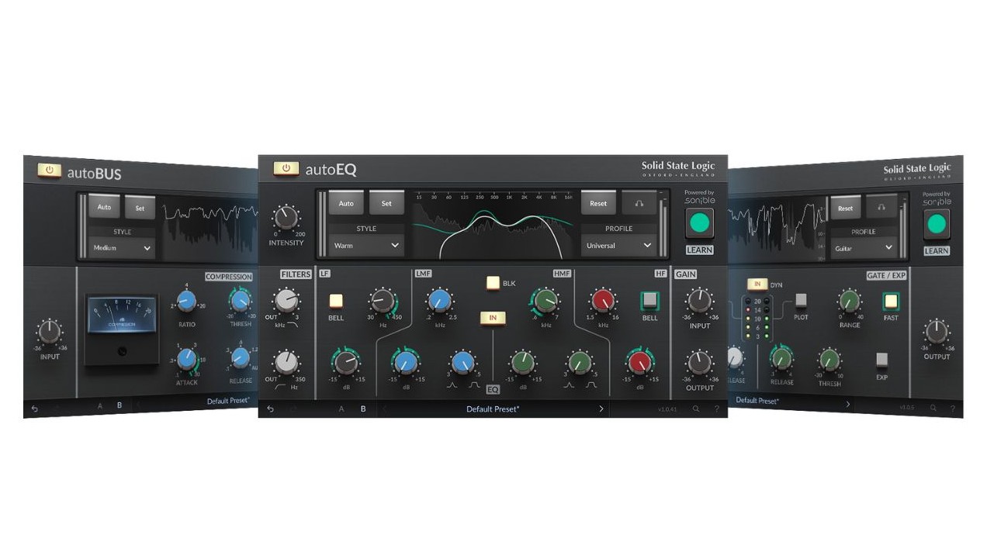This screenshot has height=555, width=987.
Task: Open the Medium style dropdown in autoBUS
Action: pos(121,248)
